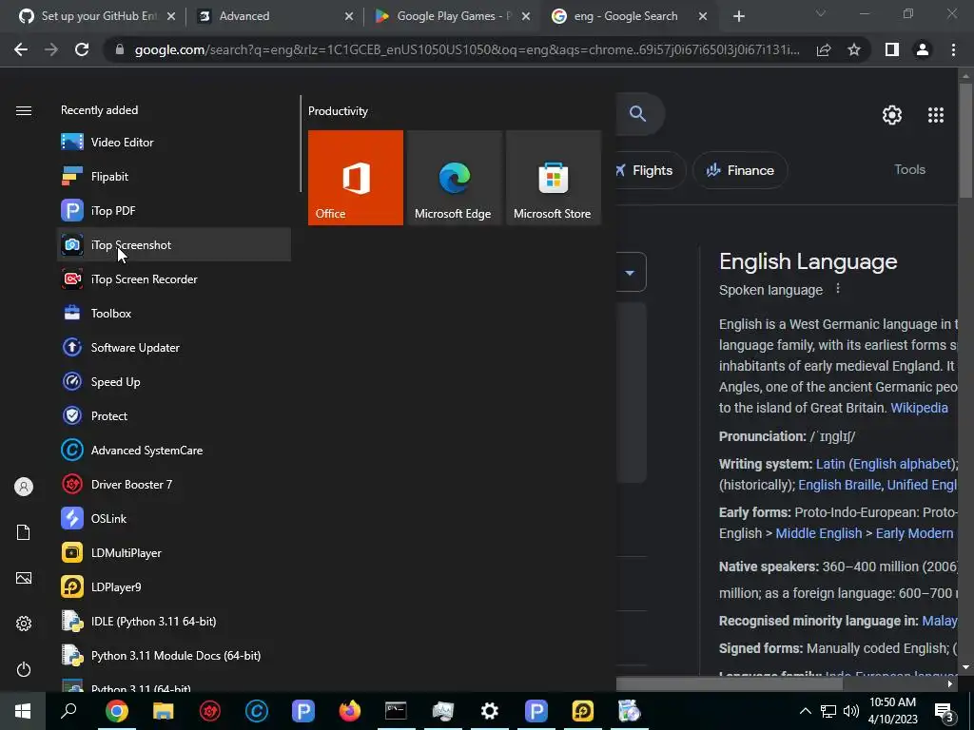The image size is (974, 730).
Task: Switch to the Google Play Games tab
Action: (x=452, y=16)
